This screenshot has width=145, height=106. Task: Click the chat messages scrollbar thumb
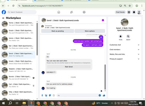coord(105,77)
